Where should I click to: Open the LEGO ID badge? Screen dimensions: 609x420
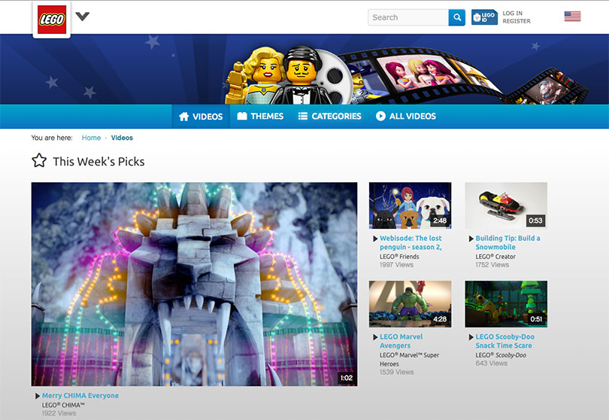[x=484, y=17]
